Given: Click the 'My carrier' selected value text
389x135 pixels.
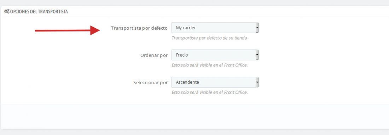Looking at the screenshot, I should pos(186,28).
